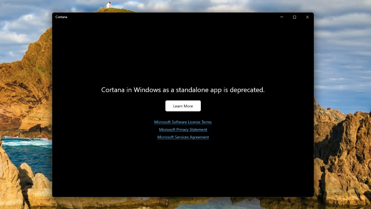The image size is (371, 209).
Task: Select the deprecation notice text
Action: click(x=183, y=90)
